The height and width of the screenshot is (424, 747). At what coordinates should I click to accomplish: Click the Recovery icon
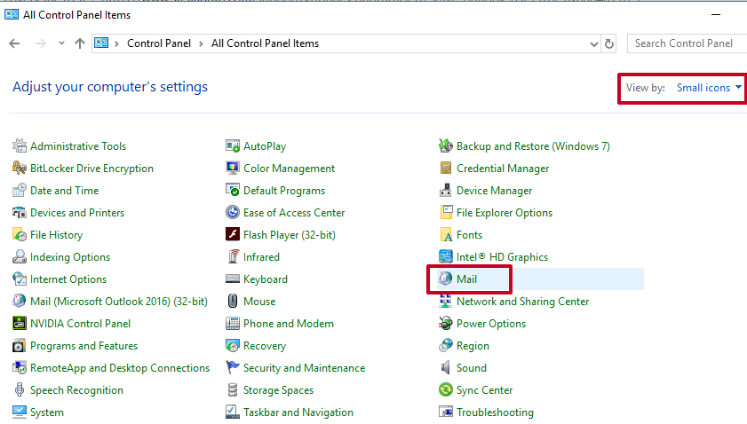tap(233, 345)
